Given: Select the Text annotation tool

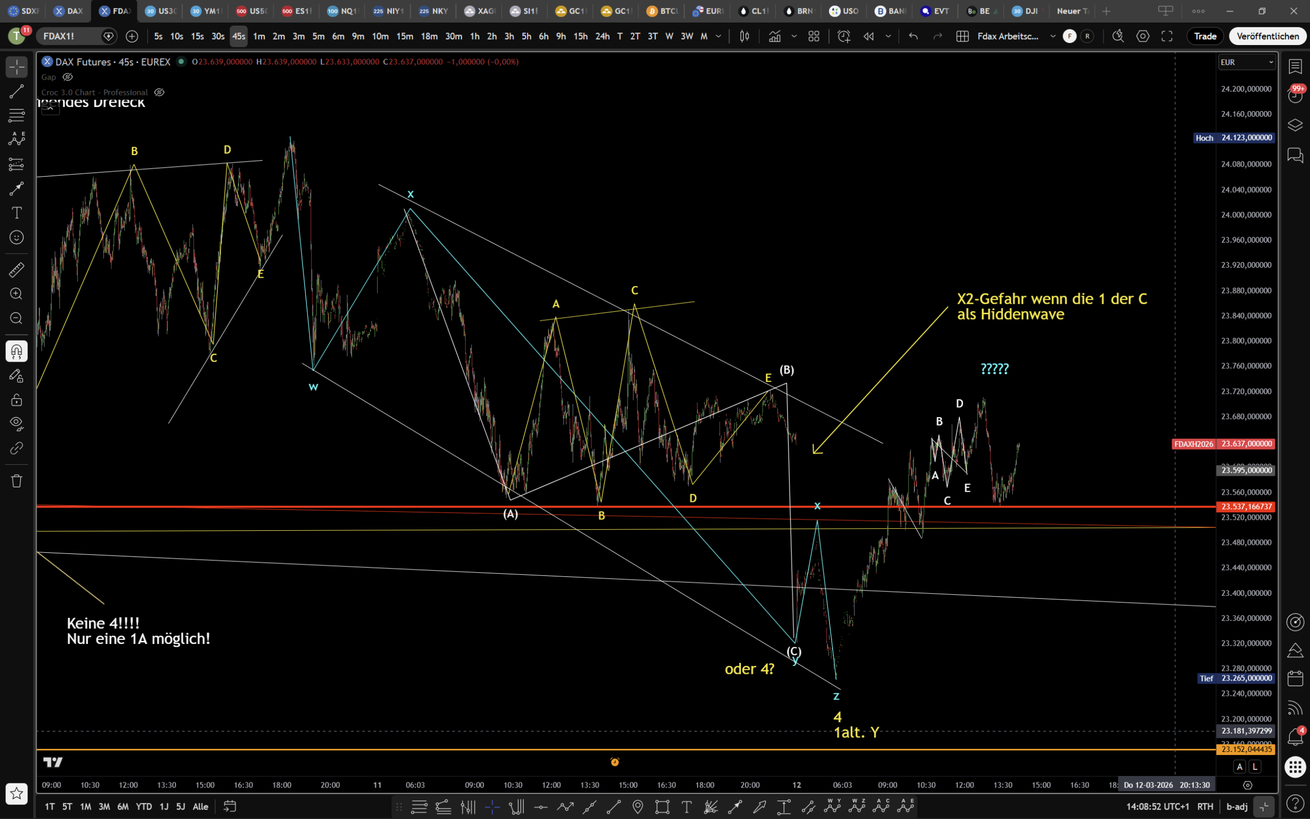Looking at the screenshot, I should (16, 213).
